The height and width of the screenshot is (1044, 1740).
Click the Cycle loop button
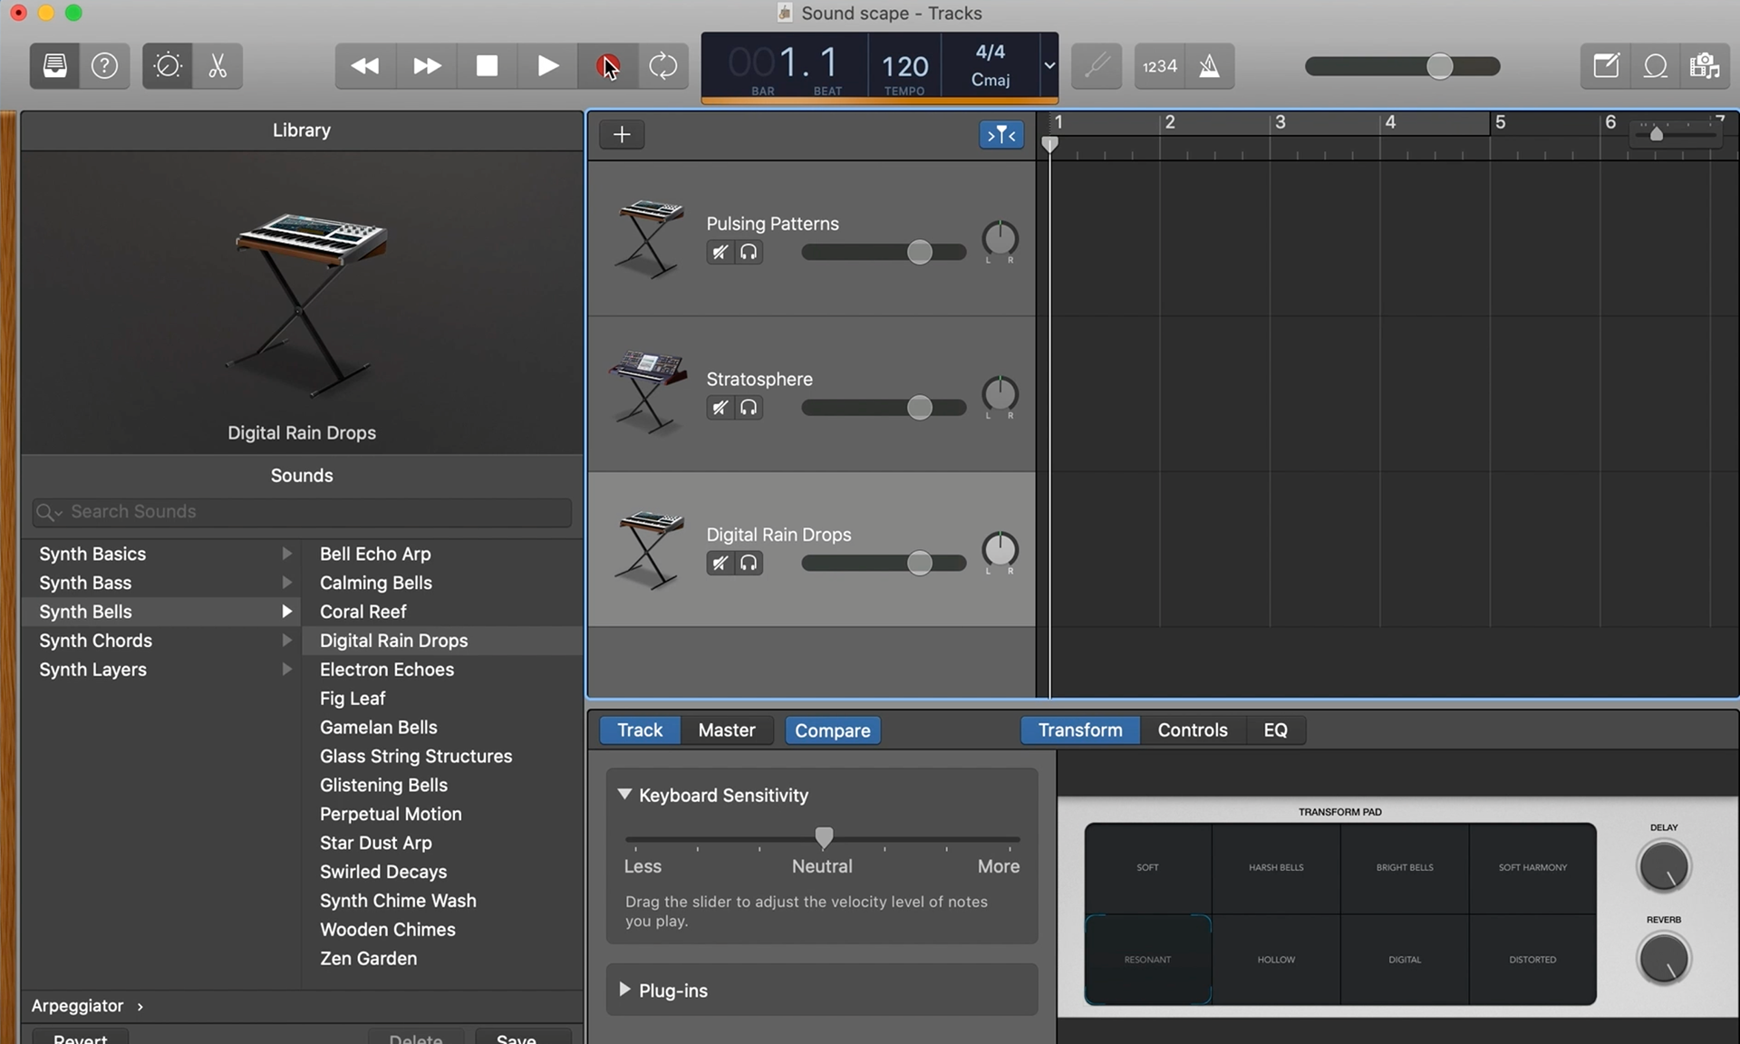(662, 66)
